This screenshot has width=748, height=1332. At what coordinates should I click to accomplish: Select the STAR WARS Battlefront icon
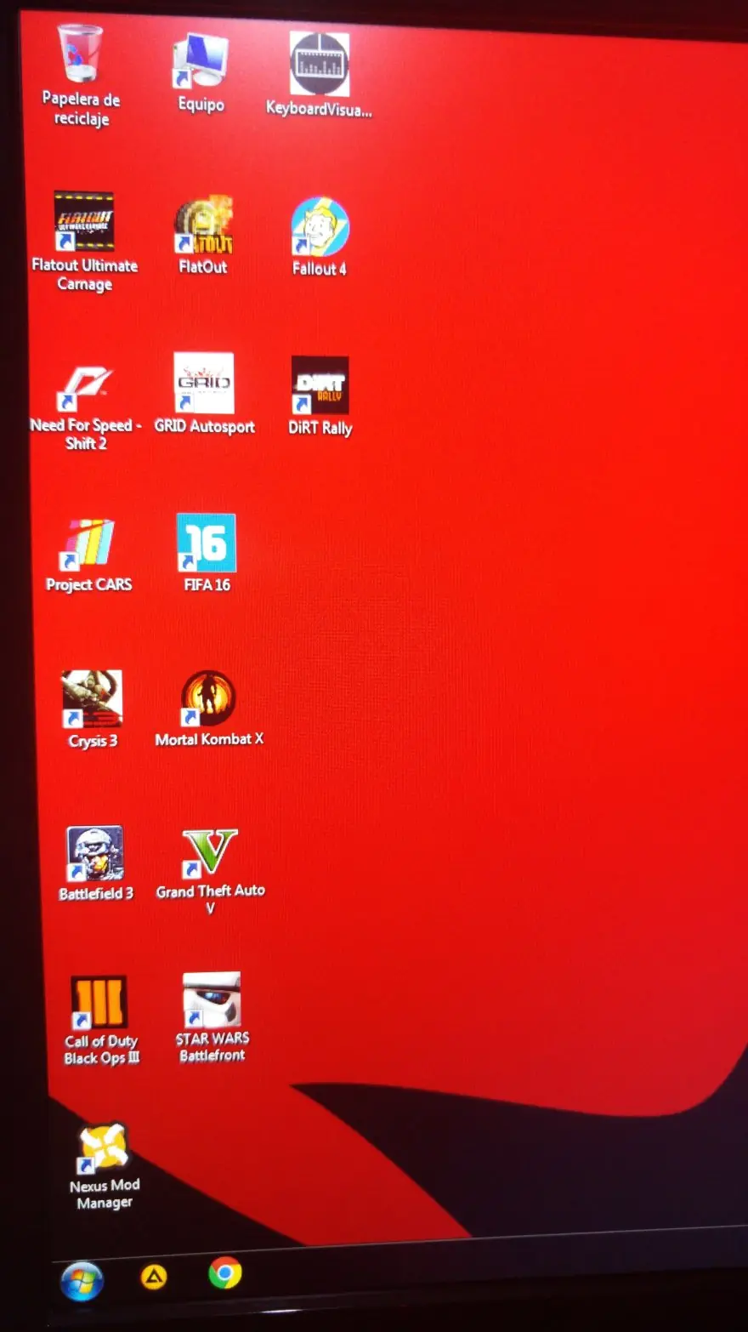[x=212, y=1000]
